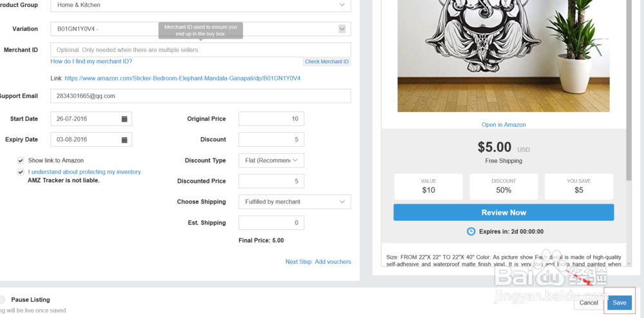Open the Variation dropdown
Viewport: 644px width, 318px height.
click(x=342, y=29)
